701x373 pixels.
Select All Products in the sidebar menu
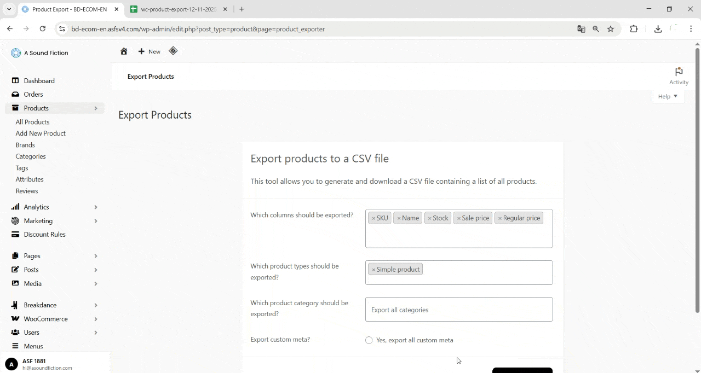pyautogui.click(x=32, y=121)
